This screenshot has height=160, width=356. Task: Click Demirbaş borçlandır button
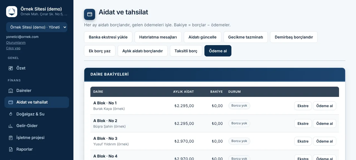(x=294, y=37)
